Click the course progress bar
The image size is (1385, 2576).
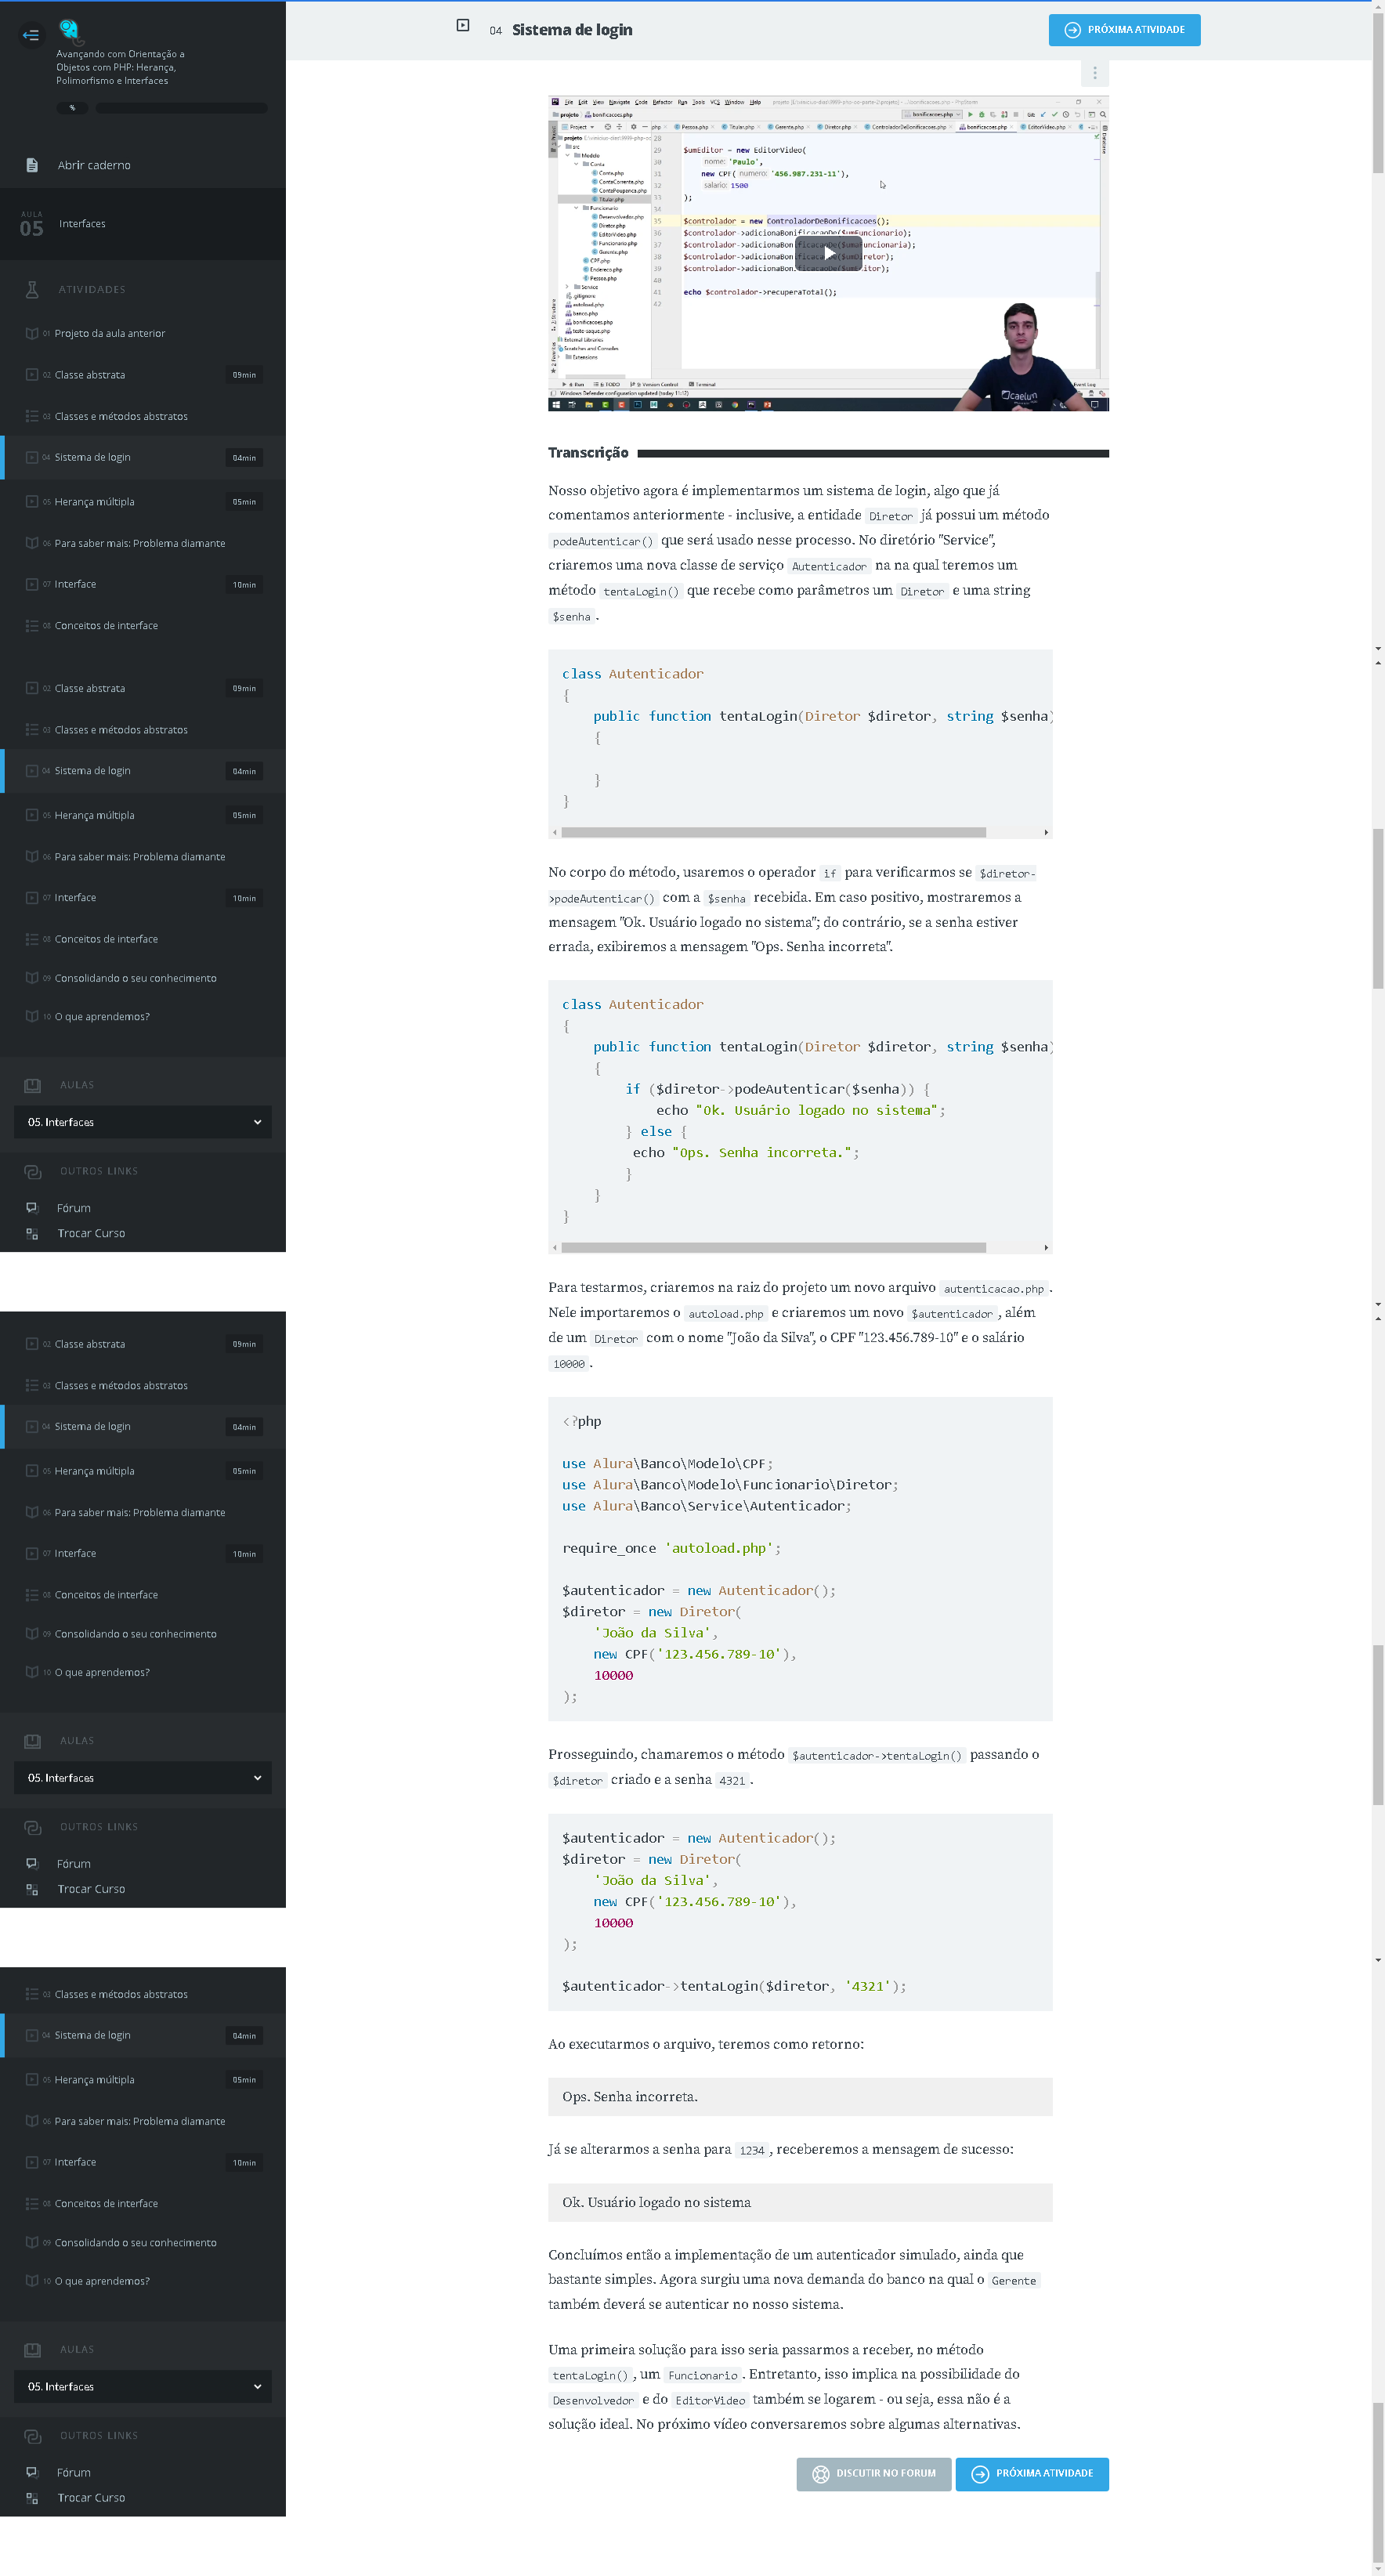(180, 108)
